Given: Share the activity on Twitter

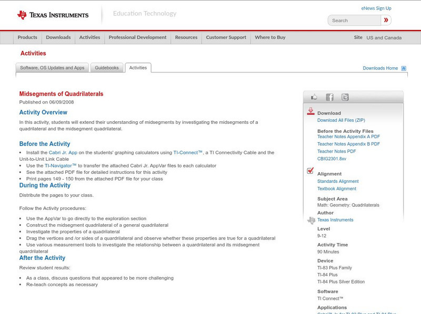Looking at the screenshot, I should [x=345, y=97].
